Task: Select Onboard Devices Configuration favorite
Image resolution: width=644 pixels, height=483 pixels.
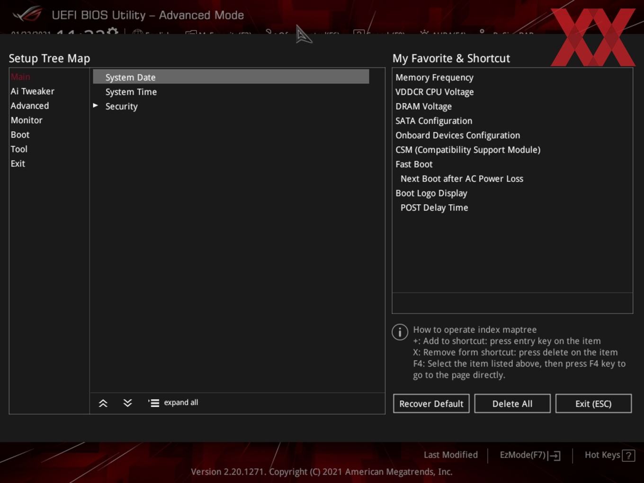Action: [x=458, y=135]
